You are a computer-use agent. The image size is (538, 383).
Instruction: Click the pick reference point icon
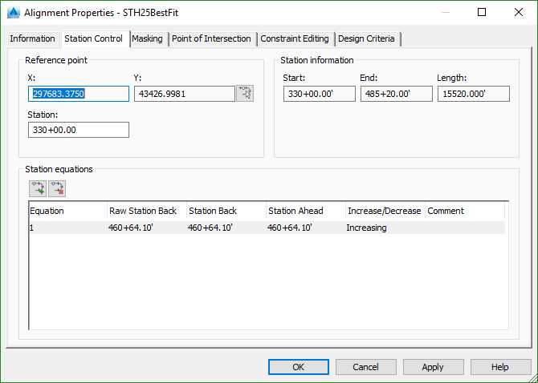click(x=245, y=94)
